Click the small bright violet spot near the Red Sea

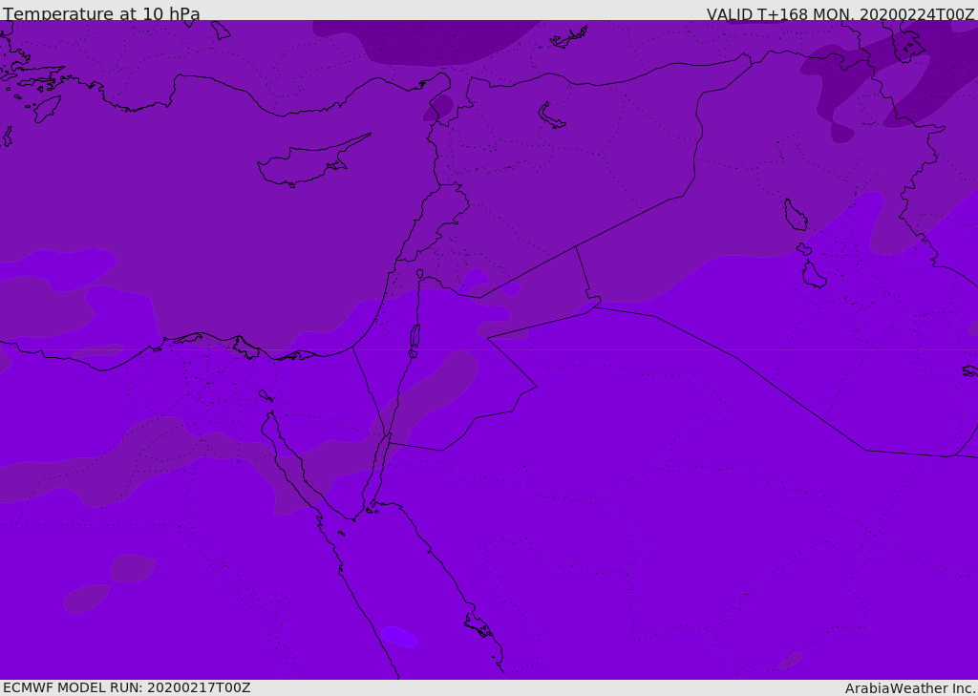pos(398,636)
